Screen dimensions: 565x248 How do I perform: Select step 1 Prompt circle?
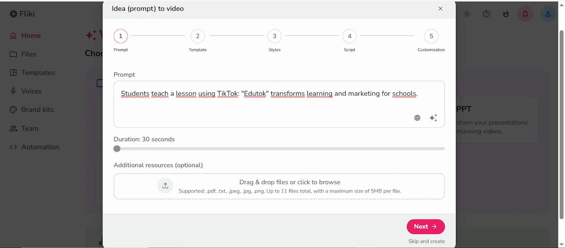tap(120, 36)
